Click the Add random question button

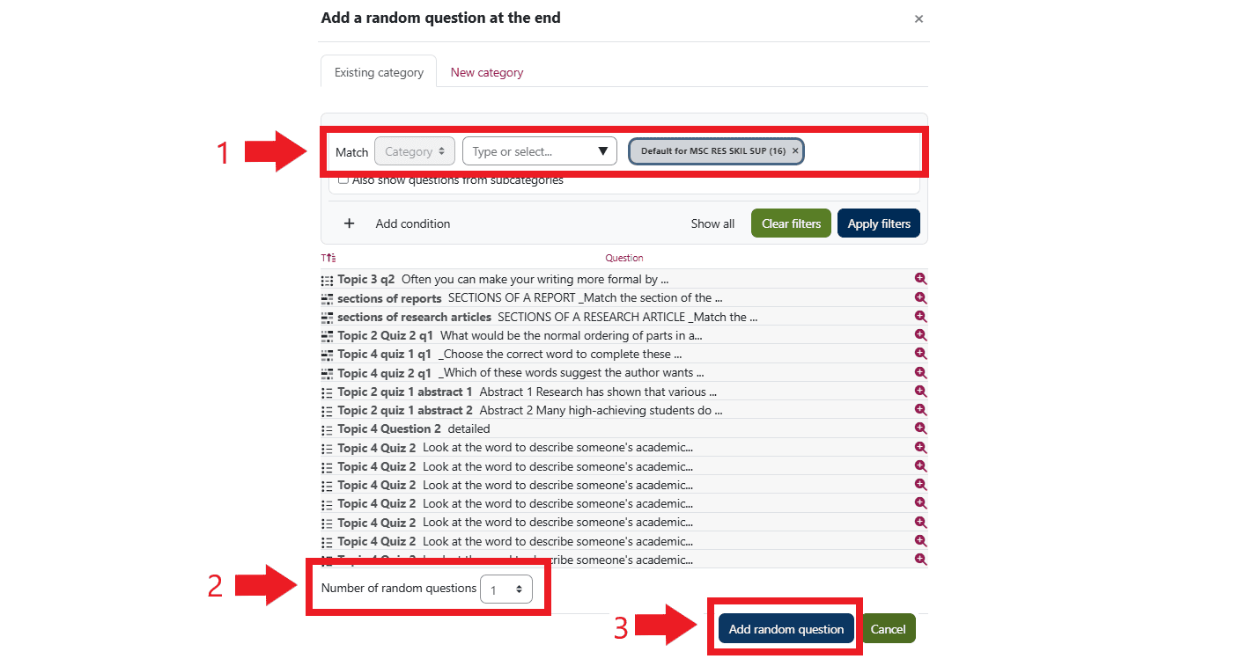click(x=786, y=629)
